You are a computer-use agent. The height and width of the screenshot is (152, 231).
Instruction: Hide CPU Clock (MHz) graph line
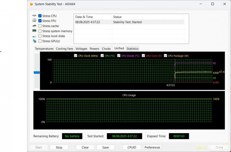(x=76, y=56)
